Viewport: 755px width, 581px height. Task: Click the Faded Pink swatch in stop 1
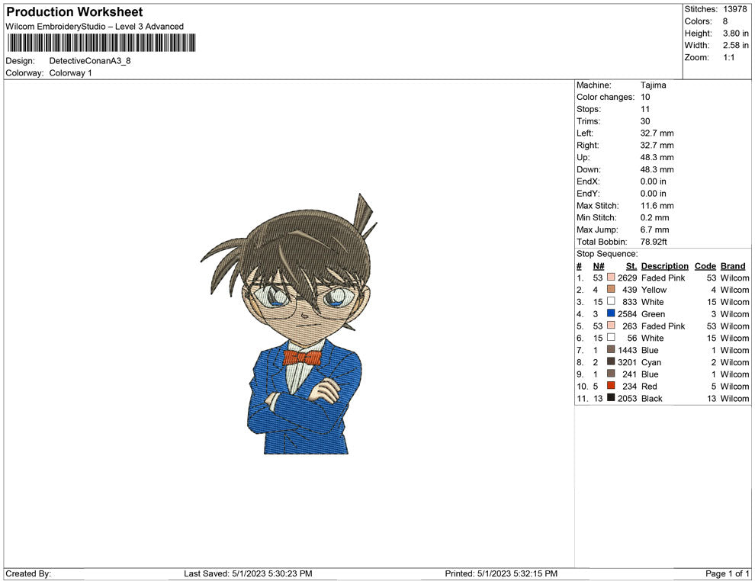pyautogui.click(x=611, y=278)
